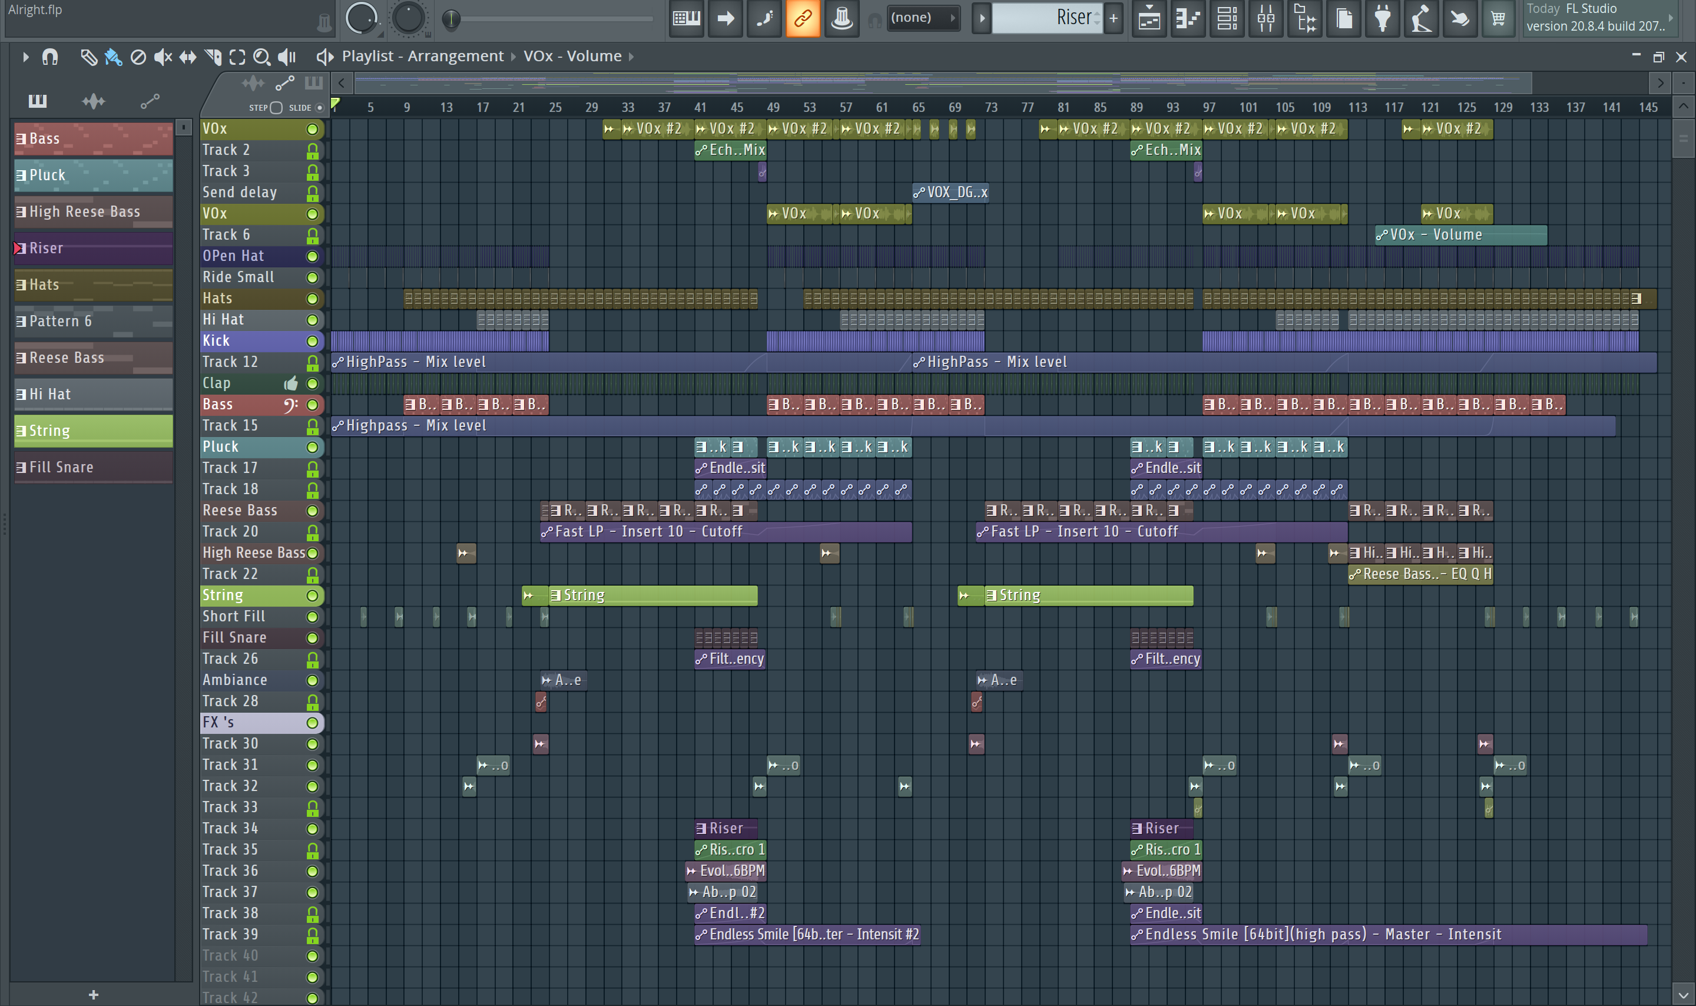Select the VOX_DG..x clip on Send delay
Screen dimensions: 1696x1006
click(x=950, y=193)
